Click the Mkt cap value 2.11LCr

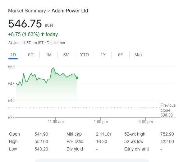point(104,134)
